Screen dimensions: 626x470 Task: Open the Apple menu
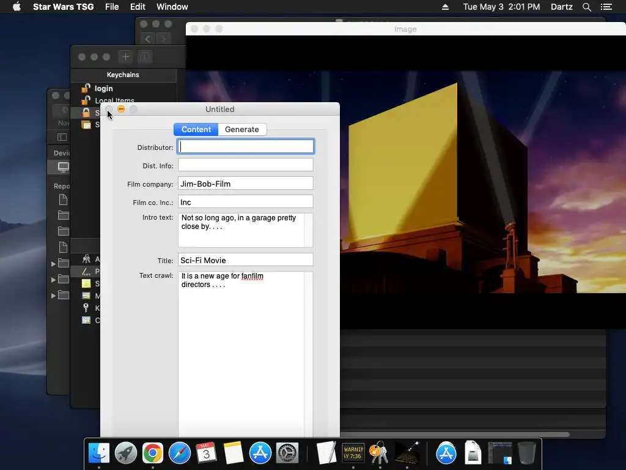click(x=17, y=7)
